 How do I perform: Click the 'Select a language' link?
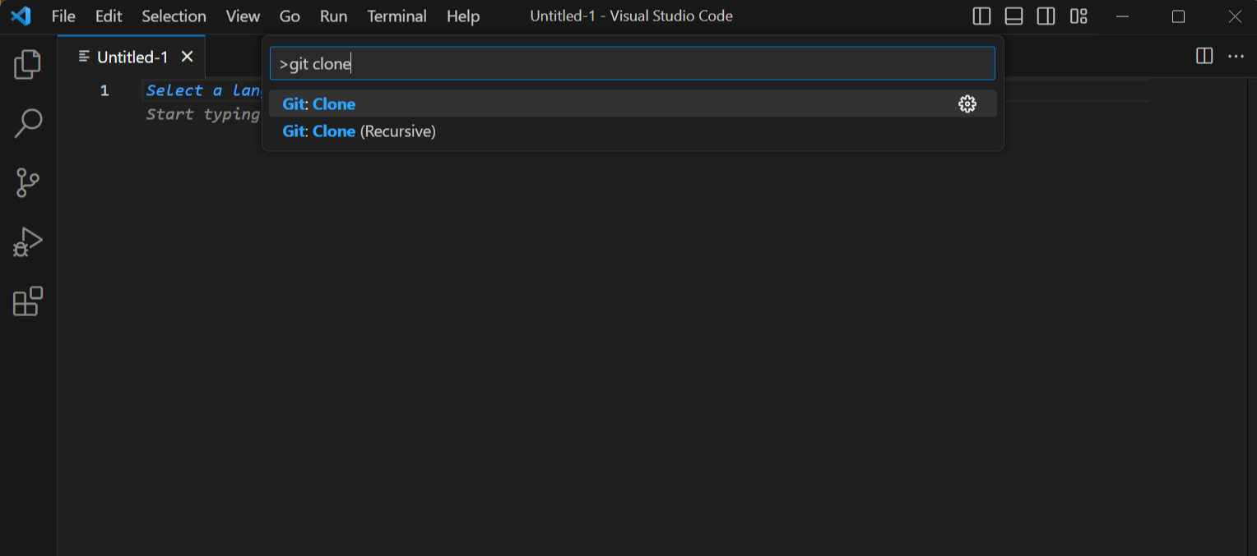[x=202, y=90]
